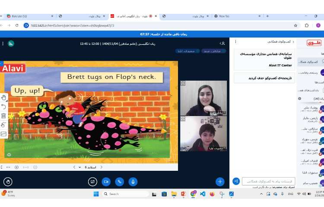Open Visual Studio Code from taskbar
This screenshot has height=207, width=324.
[203, 194]
